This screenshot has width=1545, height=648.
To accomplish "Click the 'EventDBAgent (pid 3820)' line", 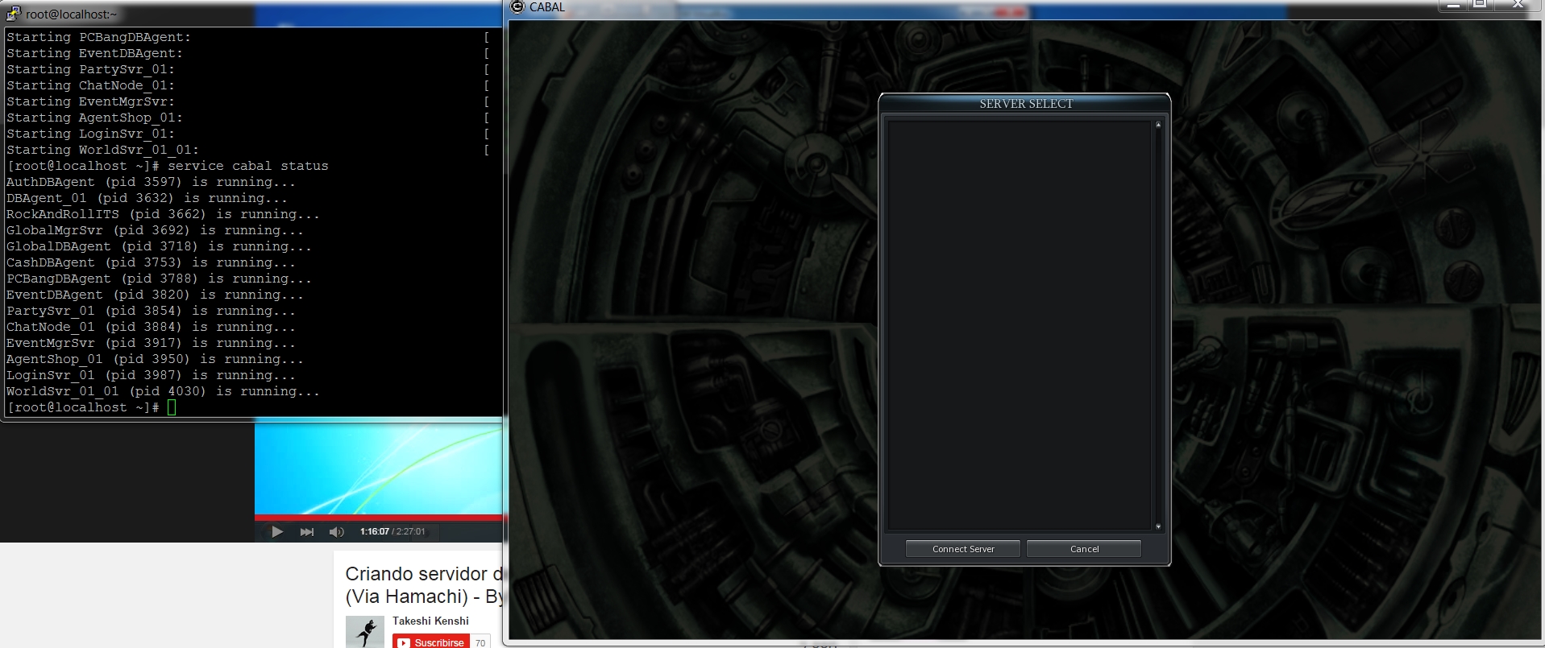I will click(156, 295).
